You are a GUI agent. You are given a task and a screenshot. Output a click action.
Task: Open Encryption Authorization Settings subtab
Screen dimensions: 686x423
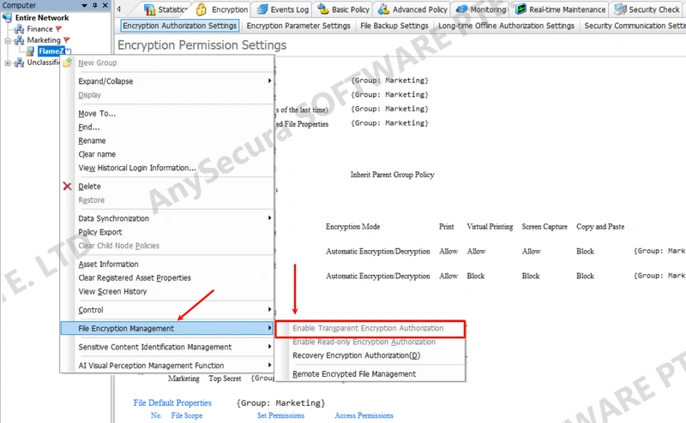point(179,26)
